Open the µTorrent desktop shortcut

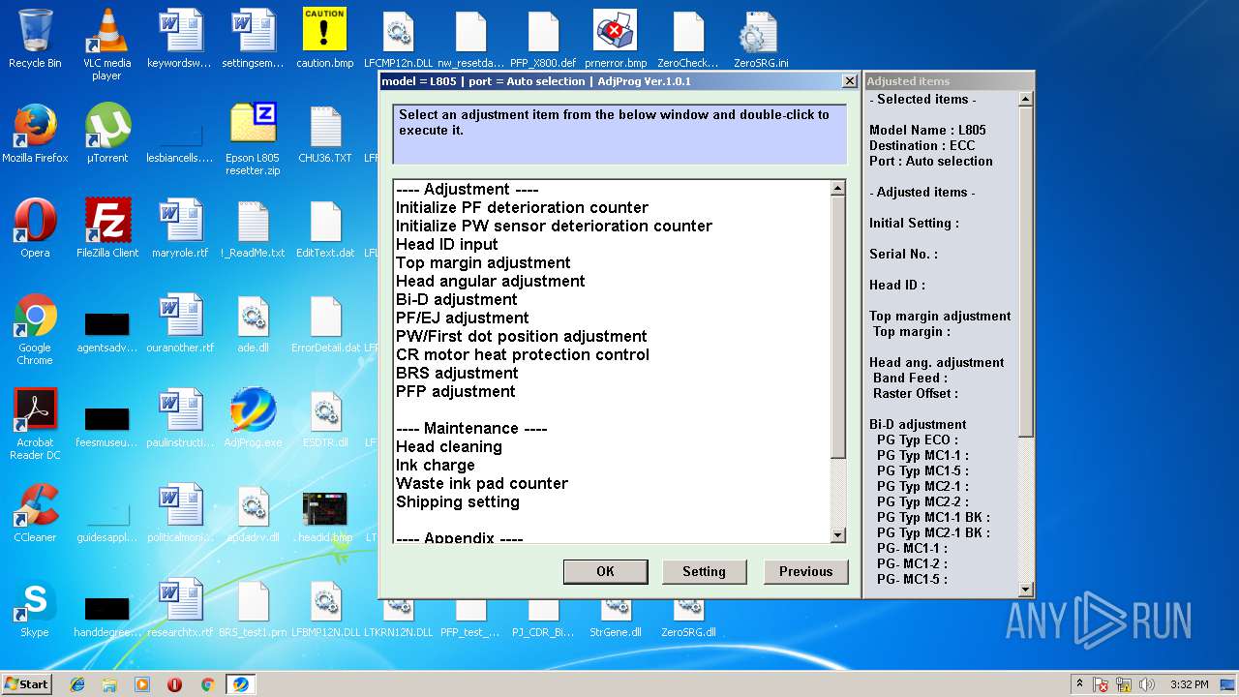(107, 134)
